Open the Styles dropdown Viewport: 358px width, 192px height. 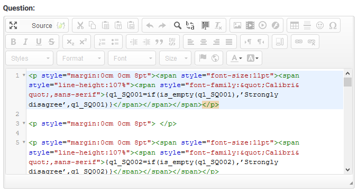click(x=30, y=59)
